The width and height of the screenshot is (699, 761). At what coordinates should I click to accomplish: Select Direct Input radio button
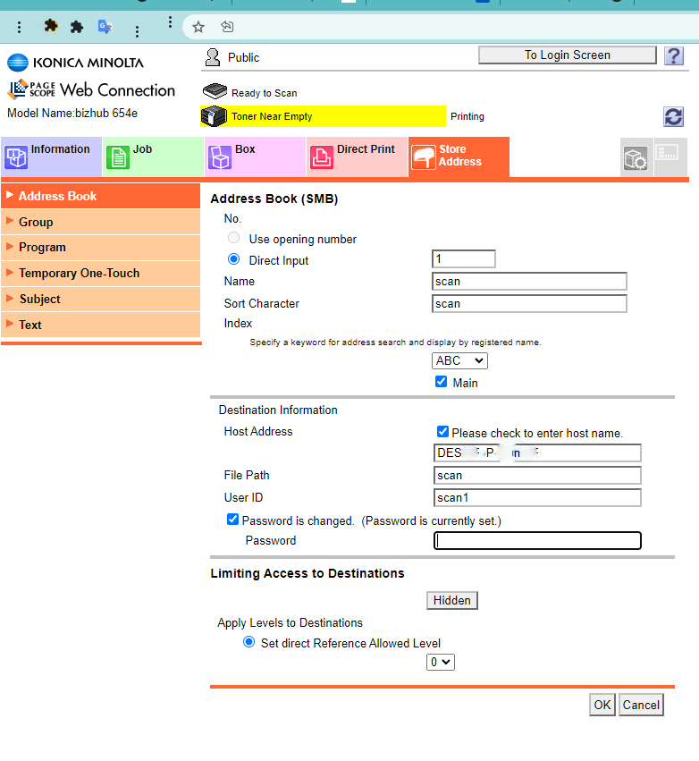[x=234, y=259]
